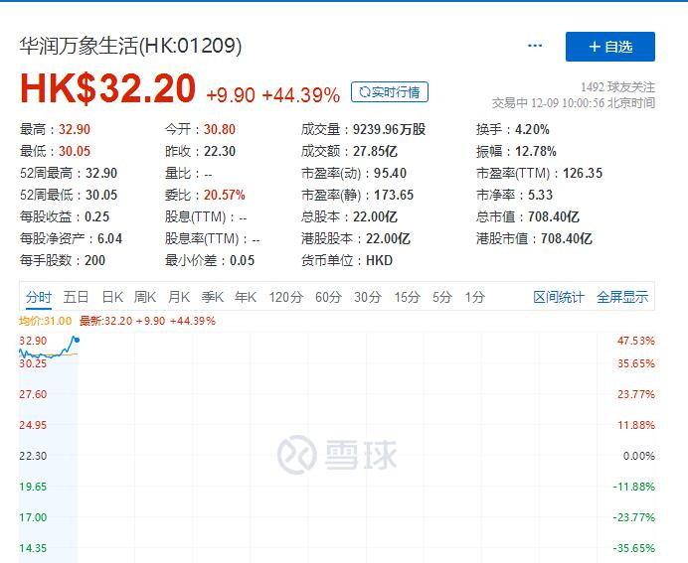Screen dimensions: 688x563
Task: Click the stock title 华润万象生活(HK:01209)
Action: [x=130, y=46]
